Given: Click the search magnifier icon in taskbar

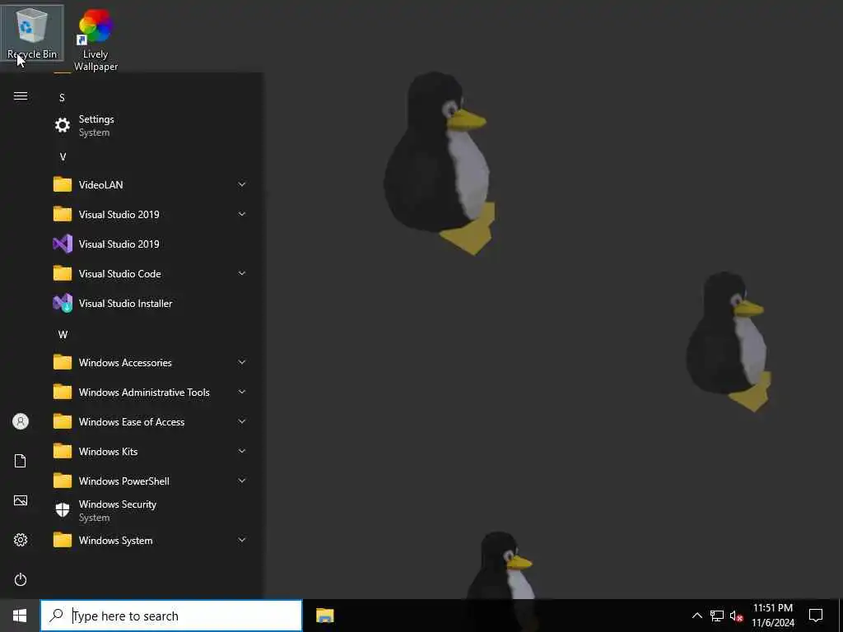Looking at the screenshot, I should pyautogui.click(x=56, y=616).
